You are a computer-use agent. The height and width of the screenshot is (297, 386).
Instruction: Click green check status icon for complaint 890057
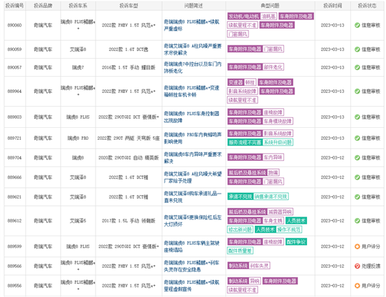coord(357,67)
